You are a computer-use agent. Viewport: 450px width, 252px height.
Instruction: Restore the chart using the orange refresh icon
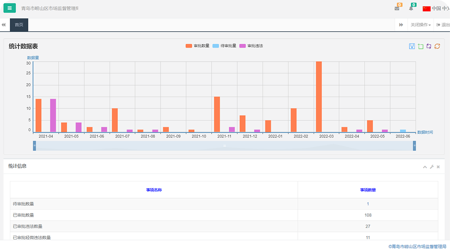[437, 46]
